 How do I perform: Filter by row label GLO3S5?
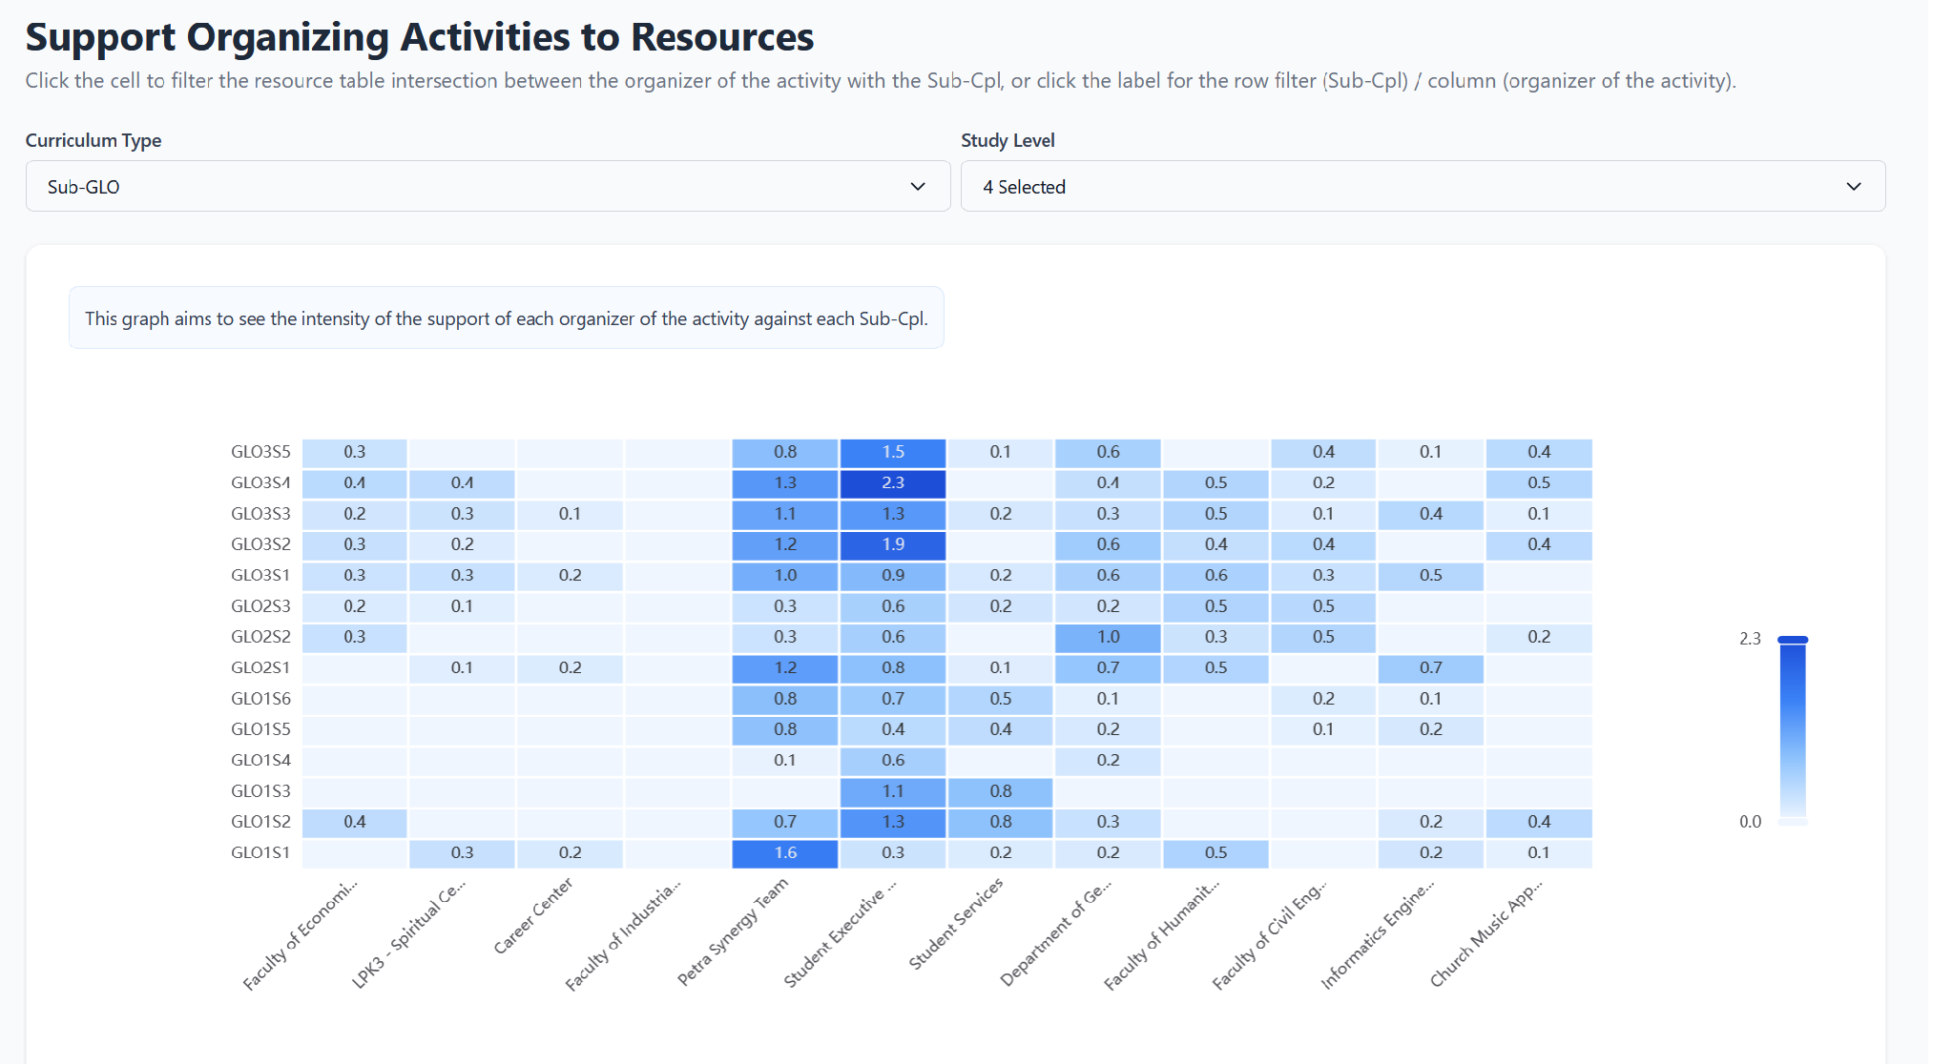[x=260, y=452]
